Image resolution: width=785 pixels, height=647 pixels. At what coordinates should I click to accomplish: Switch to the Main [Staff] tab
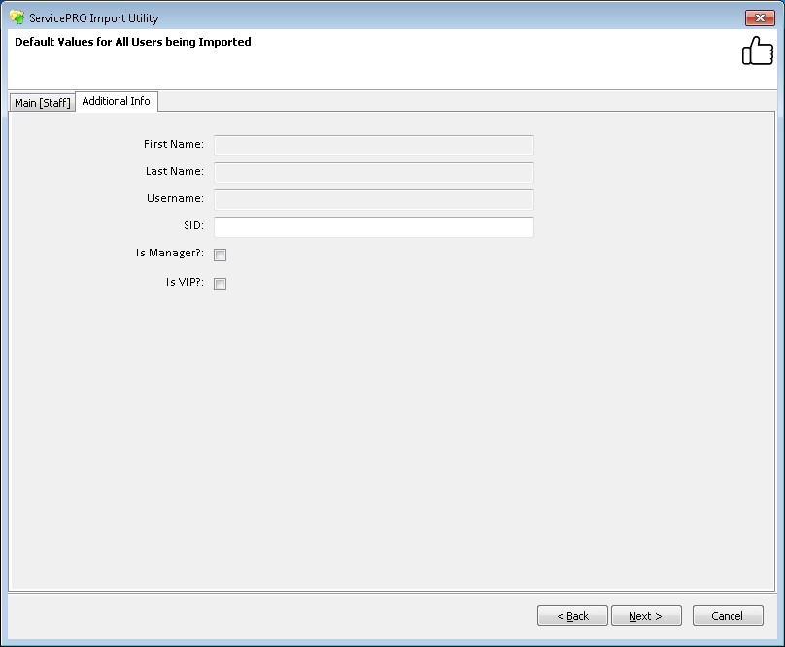tap(41, 101)
